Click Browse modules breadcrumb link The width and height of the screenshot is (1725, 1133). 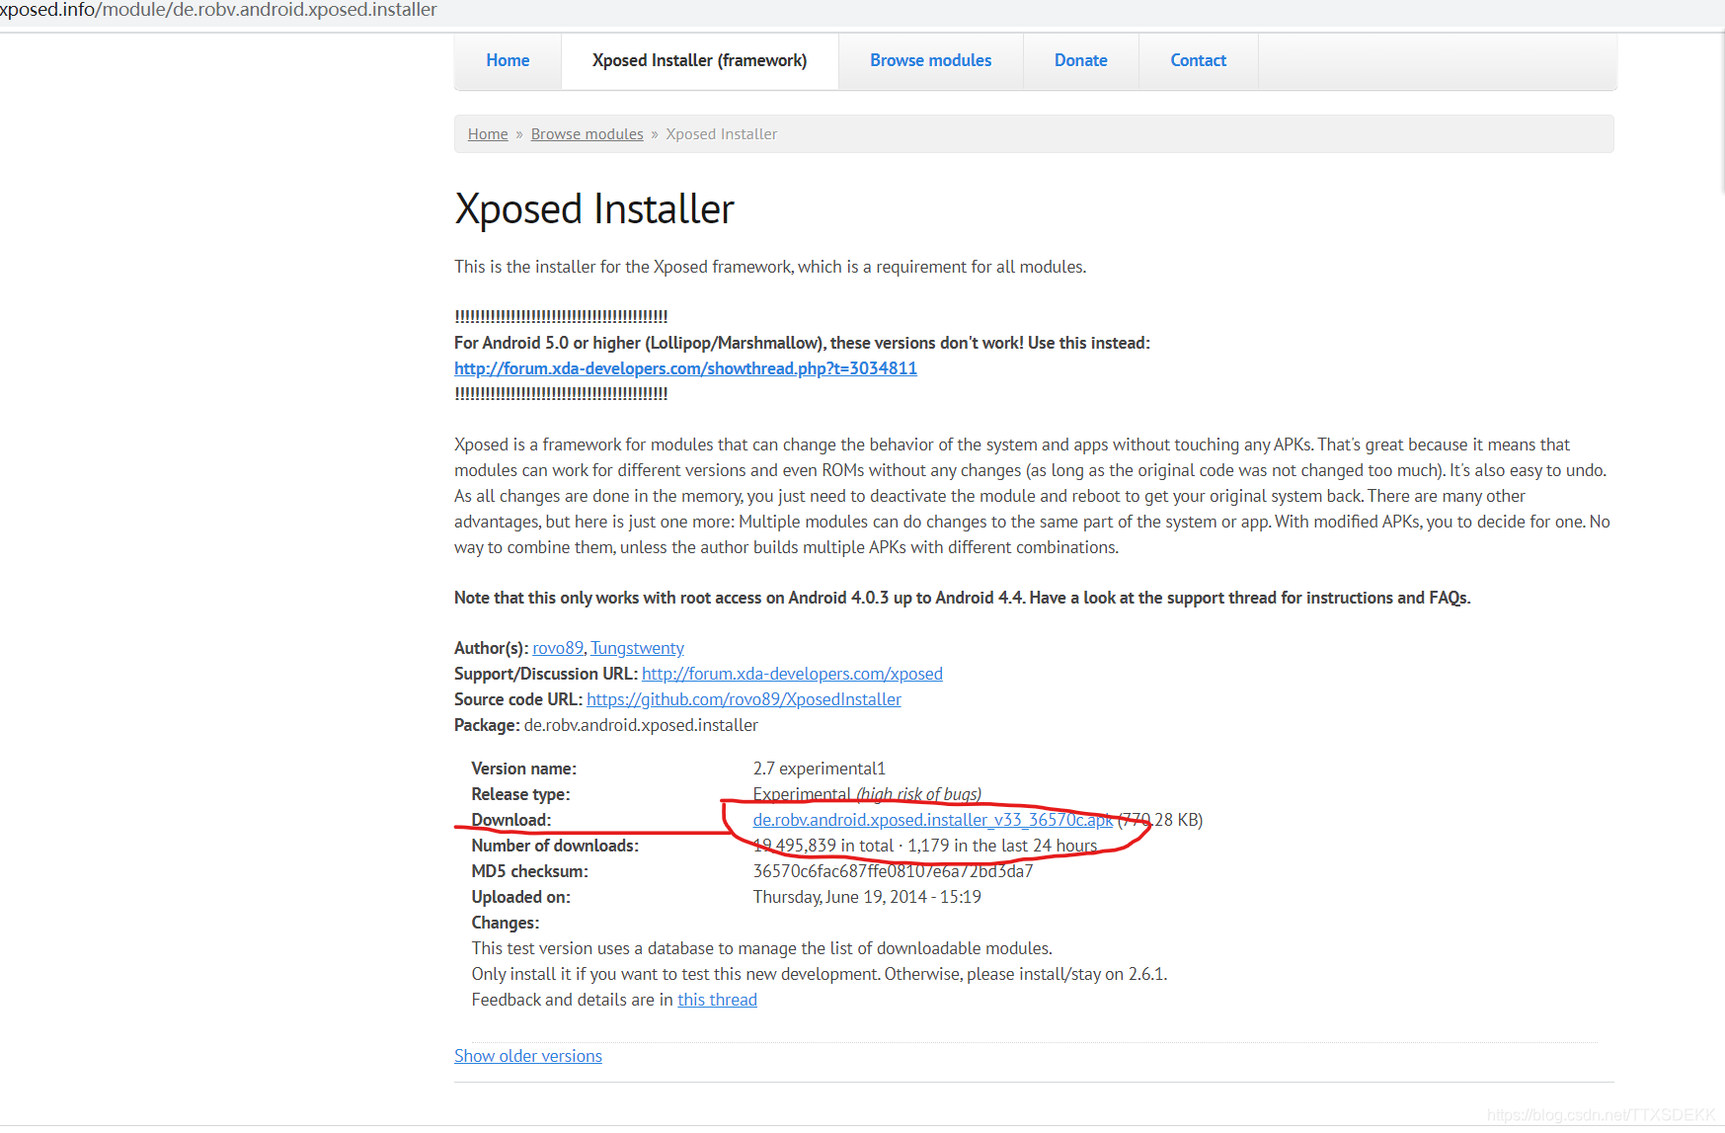[587, 134]
